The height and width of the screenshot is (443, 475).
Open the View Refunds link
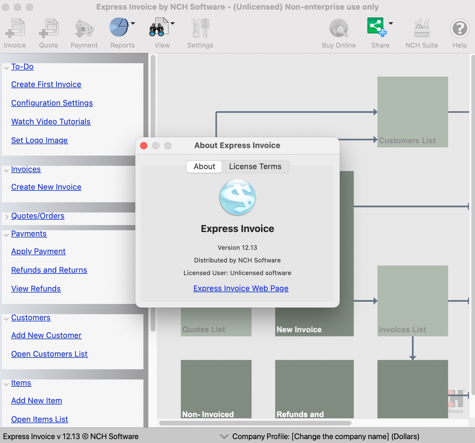[36, 289]
